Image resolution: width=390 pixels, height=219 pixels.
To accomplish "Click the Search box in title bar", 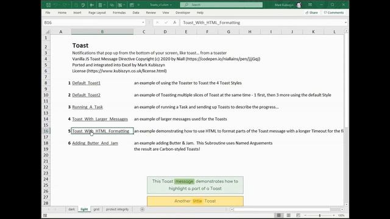I will pos(221,5).
